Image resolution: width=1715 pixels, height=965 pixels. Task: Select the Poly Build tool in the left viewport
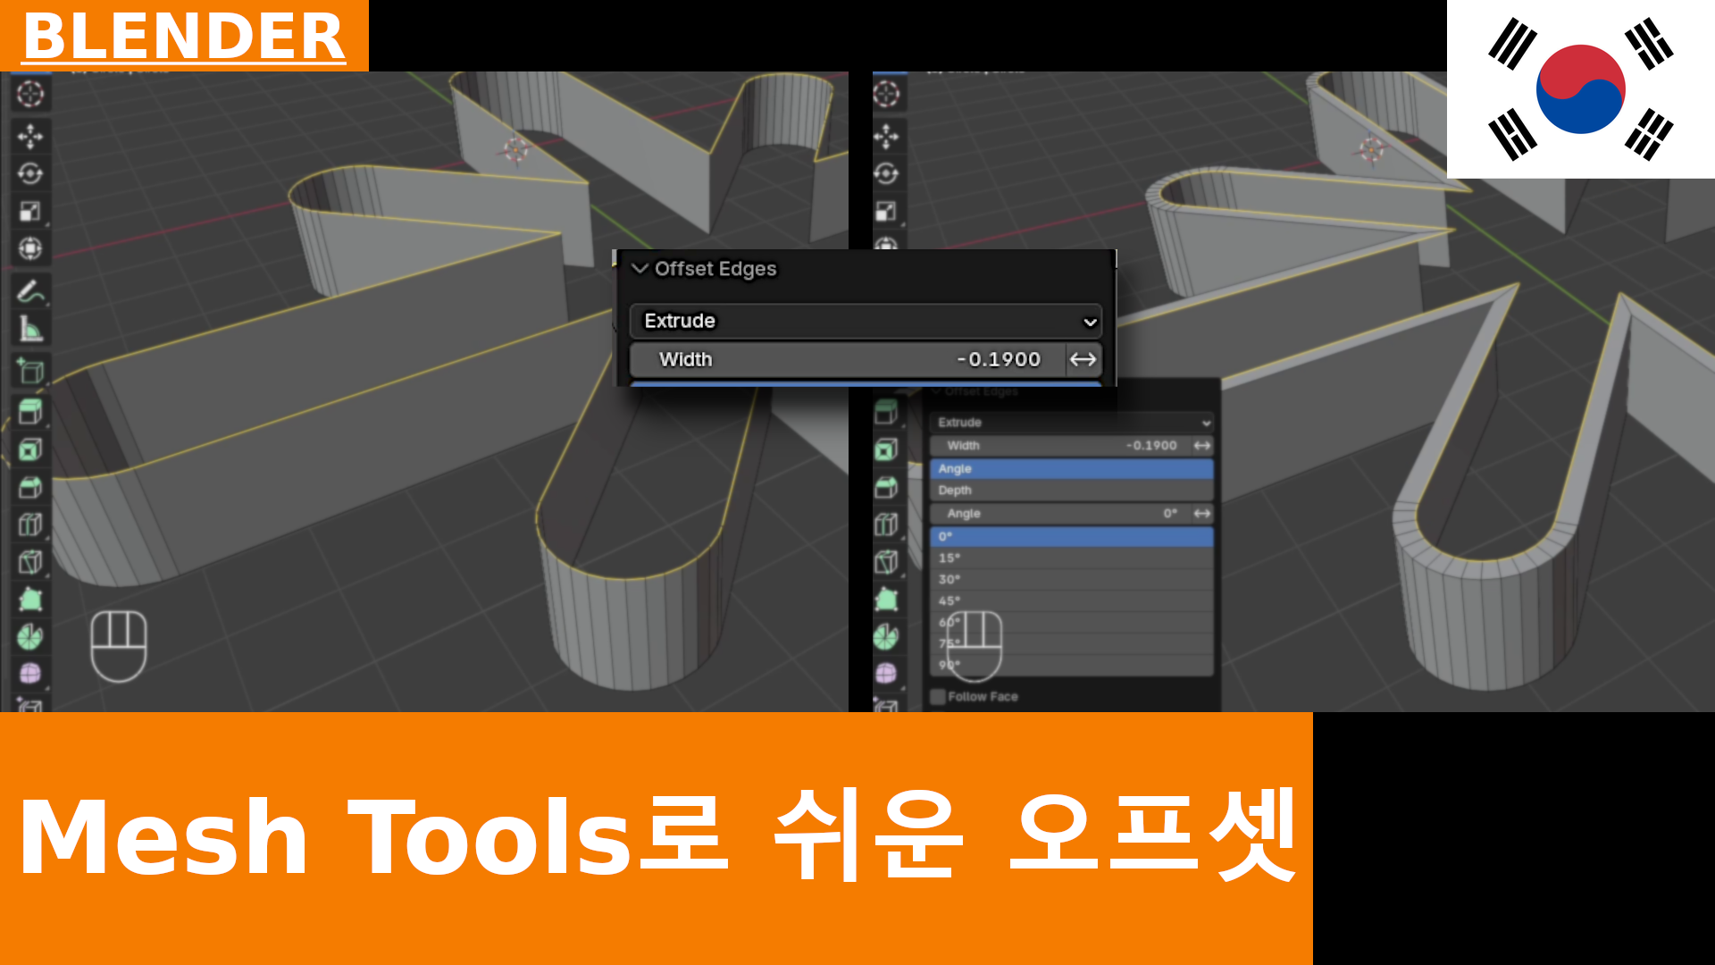click(30, 599)
